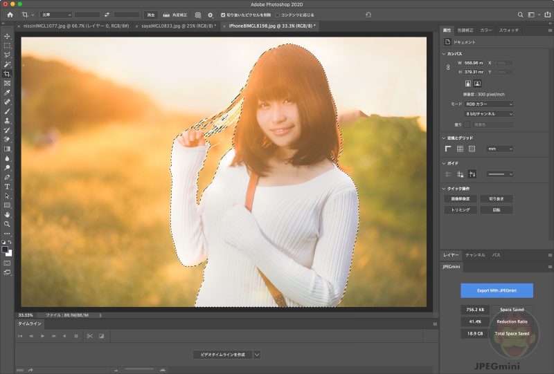The image size is (554, 374).
Task: Select the Spot Healing Brush tool
Action: [7, 102]
